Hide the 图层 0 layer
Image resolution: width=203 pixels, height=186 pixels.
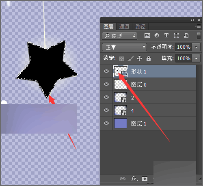pyautogui.click(x=106, y=84)
